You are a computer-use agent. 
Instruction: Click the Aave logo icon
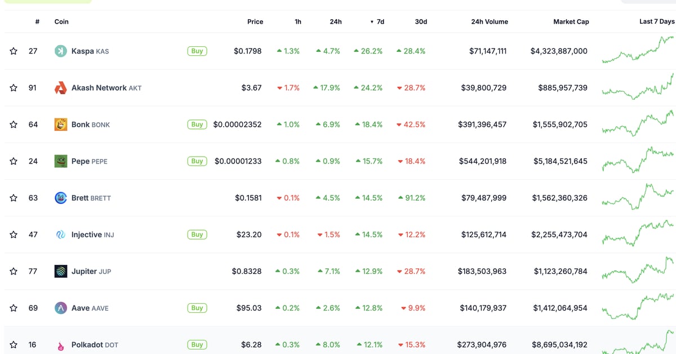61,308
